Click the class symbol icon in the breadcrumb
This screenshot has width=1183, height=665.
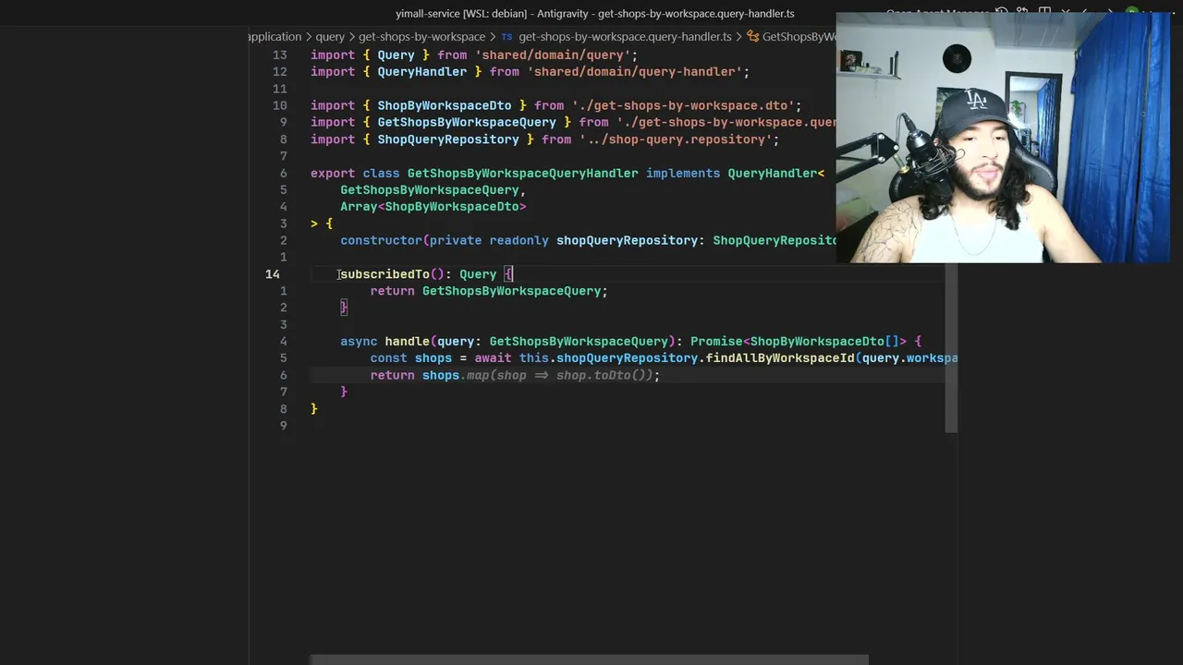[x=752, y=37]
